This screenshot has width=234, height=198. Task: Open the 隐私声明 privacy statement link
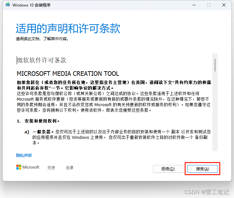24,156
